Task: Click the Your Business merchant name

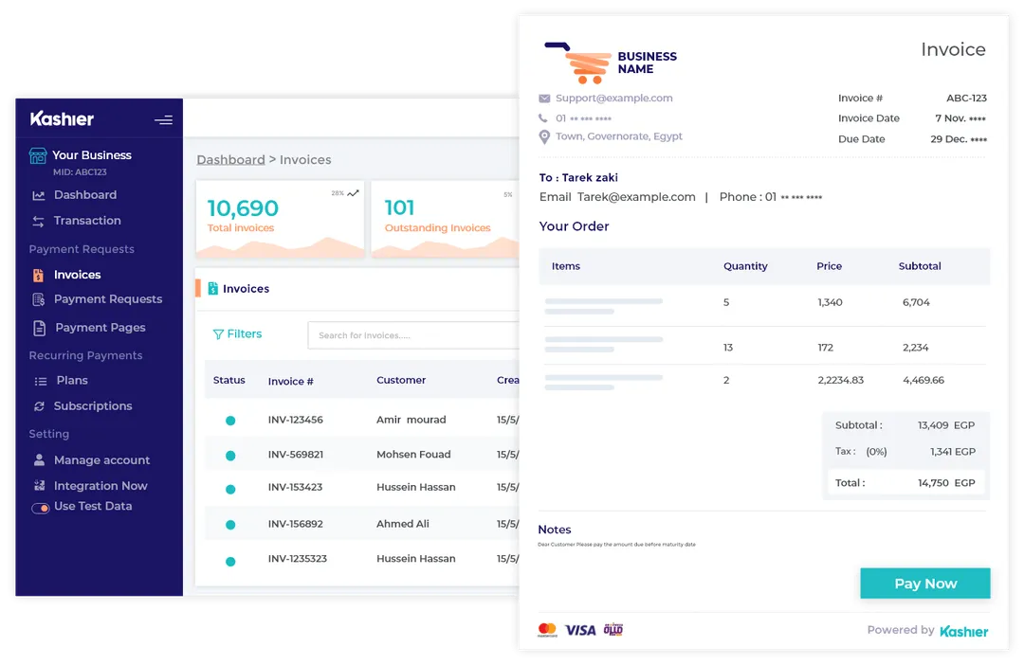Action: (x=92, y=155)
